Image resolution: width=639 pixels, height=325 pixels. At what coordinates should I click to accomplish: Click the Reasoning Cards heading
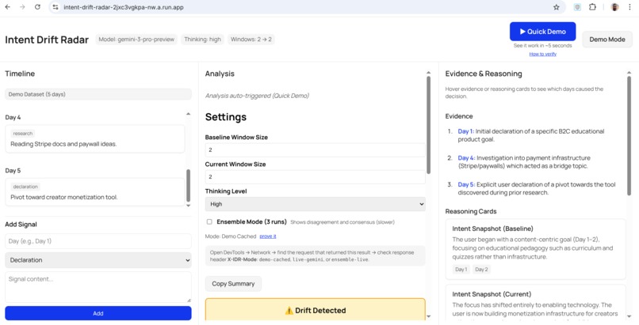coord(471,211)
